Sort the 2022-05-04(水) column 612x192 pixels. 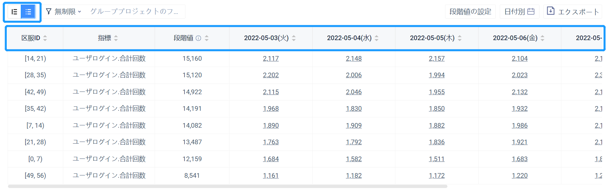[x=377, y=38]
